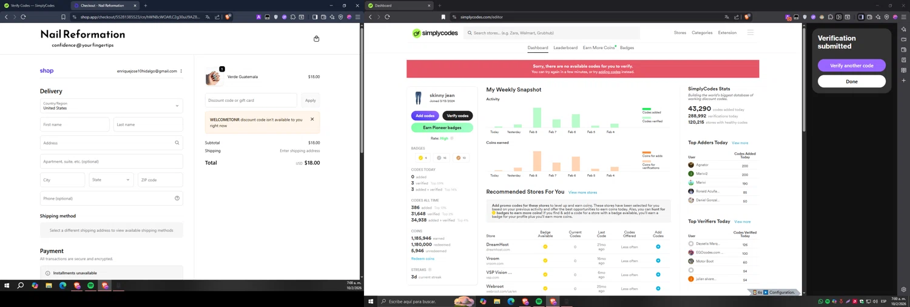
Task: Open the Earn More Coins tab
Action: (x=599, y=48)
